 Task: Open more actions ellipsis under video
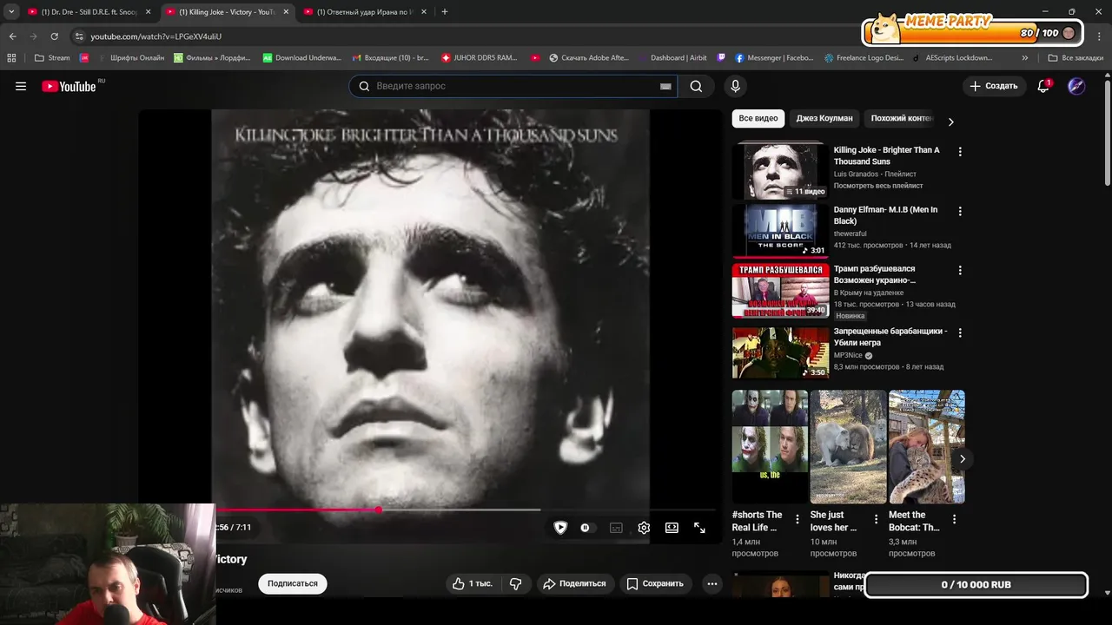[712, 583]
